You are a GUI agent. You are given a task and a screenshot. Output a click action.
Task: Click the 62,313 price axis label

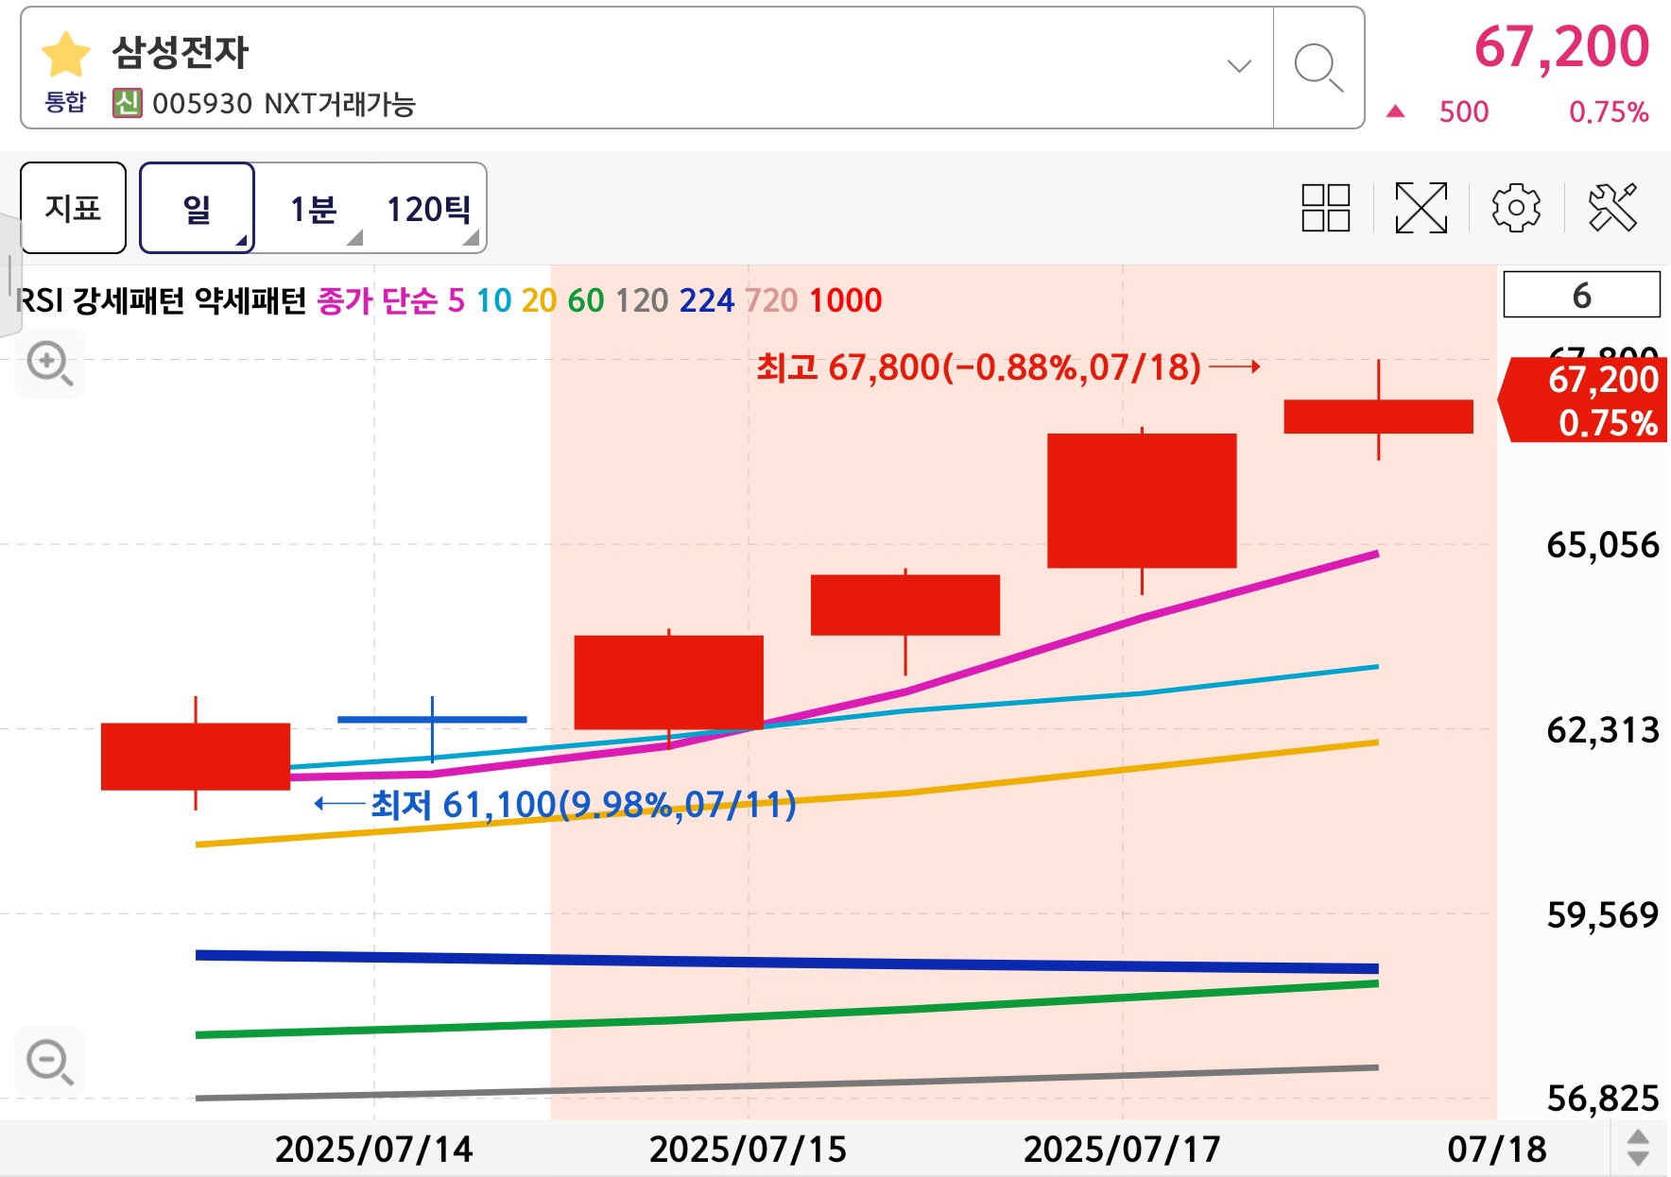point(1603,729)
